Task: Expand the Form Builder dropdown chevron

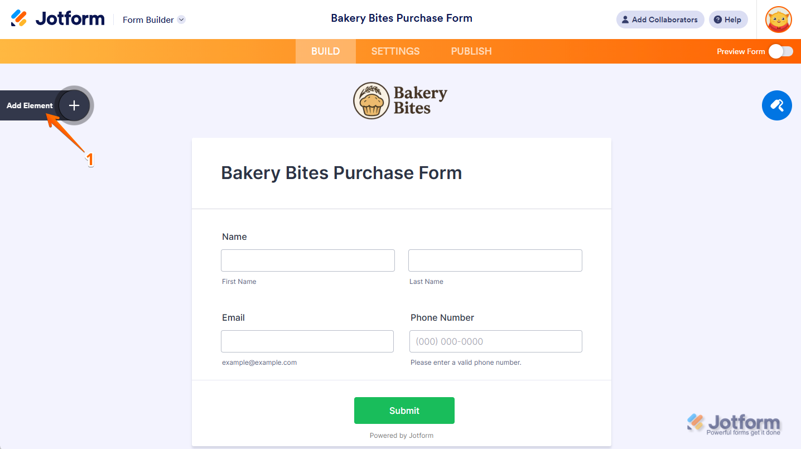Action: coord(181,20)
